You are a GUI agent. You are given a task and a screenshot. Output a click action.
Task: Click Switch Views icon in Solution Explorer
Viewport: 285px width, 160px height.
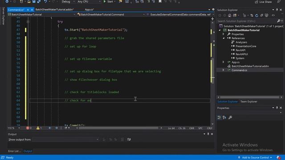click(x=235, y=16)
